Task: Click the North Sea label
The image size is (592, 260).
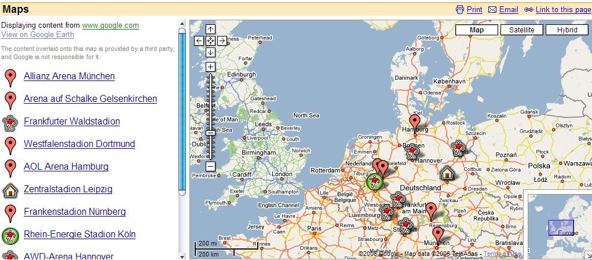Action: tap(306, 115)
